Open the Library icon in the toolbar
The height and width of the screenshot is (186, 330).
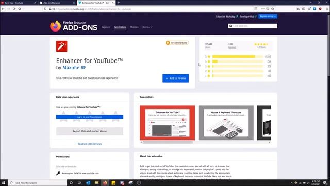click(298, 9)
